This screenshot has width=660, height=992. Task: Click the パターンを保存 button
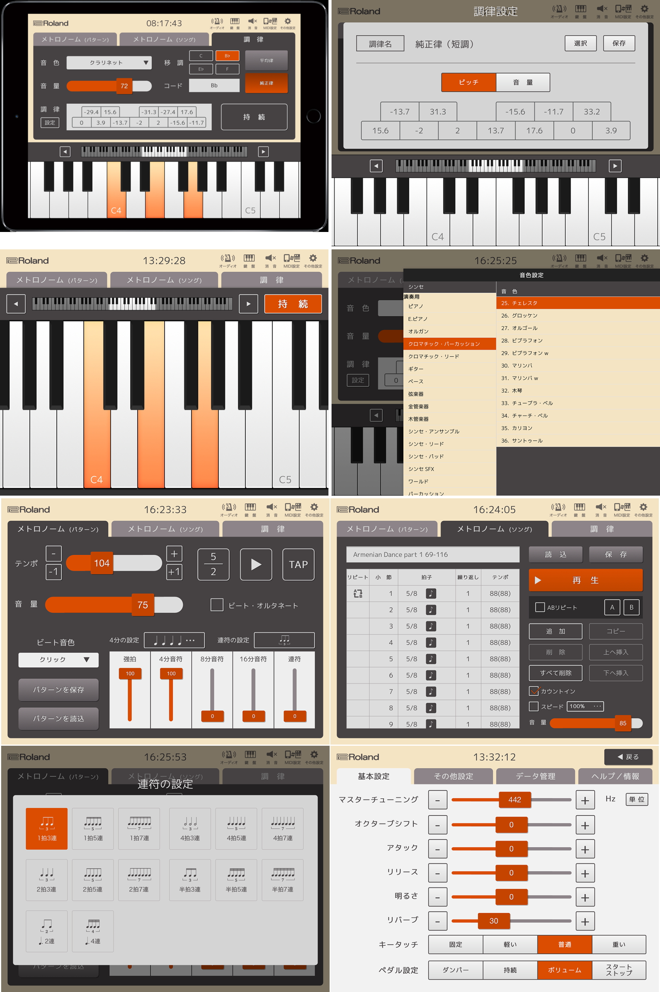tap(58, 690)
